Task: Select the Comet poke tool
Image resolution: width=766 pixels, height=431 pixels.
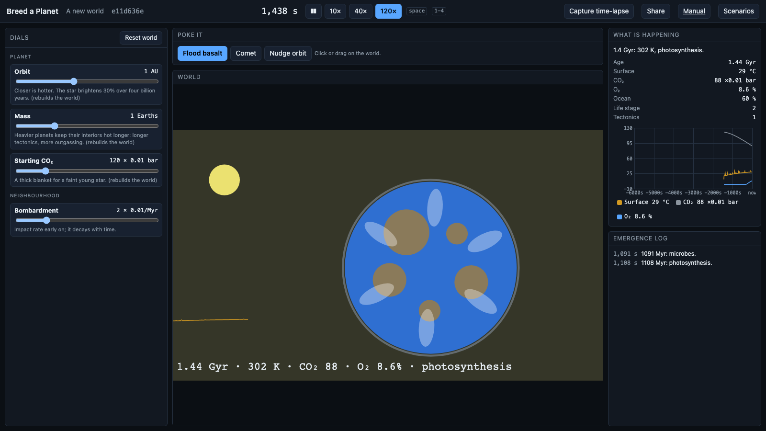Action: click(x=246, y=53)
